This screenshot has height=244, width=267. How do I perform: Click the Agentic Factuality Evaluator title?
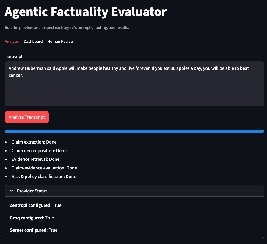tap(85, 12)
